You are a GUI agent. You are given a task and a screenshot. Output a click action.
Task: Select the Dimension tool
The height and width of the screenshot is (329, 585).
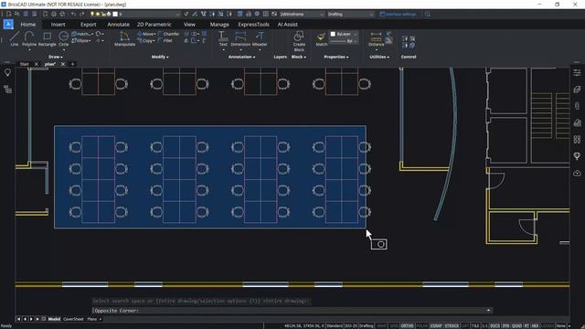tap(240, 38)
